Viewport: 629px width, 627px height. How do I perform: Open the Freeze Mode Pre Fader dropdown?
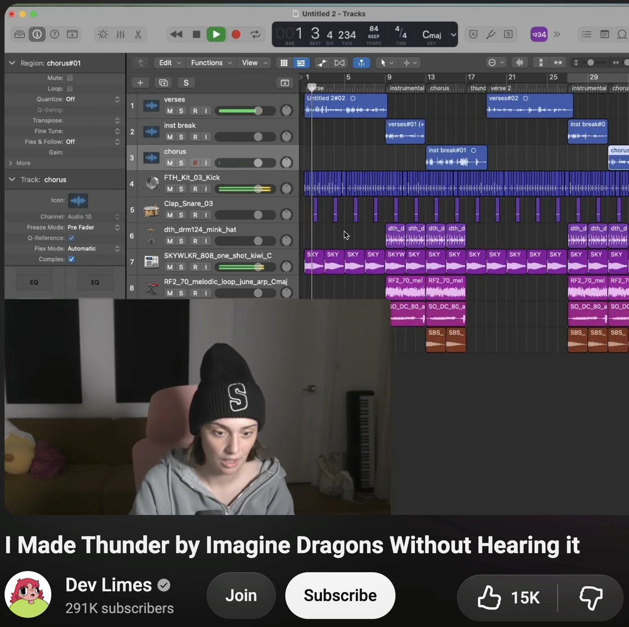point(92,228)
